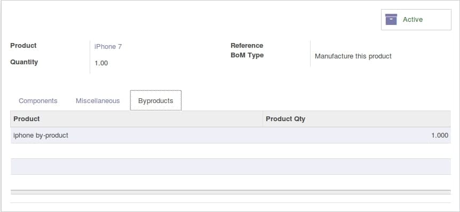This screenshot has width=460, height=212.
Task: Click the Reference field label
Action: coord(247,46)
